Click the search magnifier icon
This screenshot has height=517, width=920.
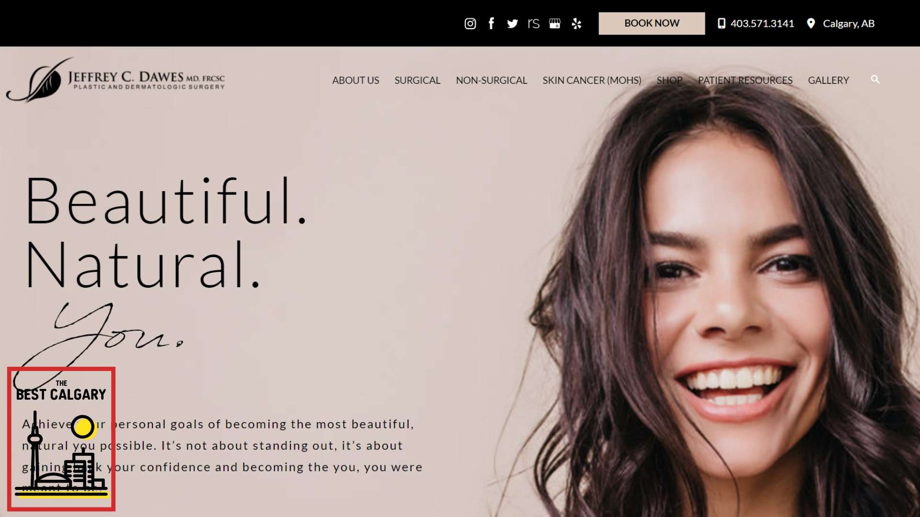875,79
